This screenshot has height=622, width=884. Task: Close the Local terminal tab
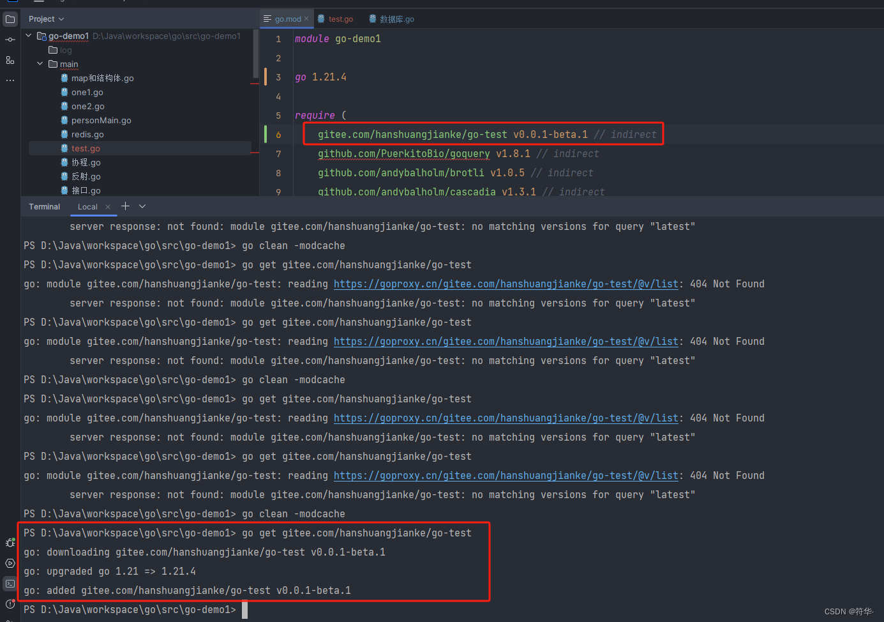point(108,207)
